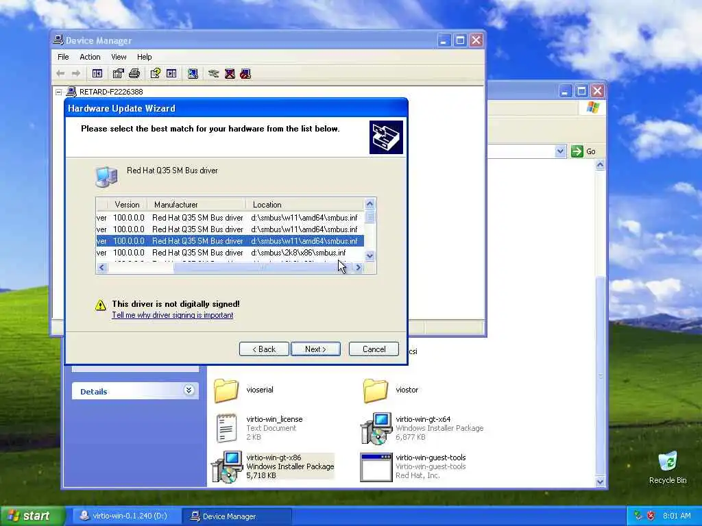
Task: Click the Go button in Explorer
Action: tap(583, 151)
